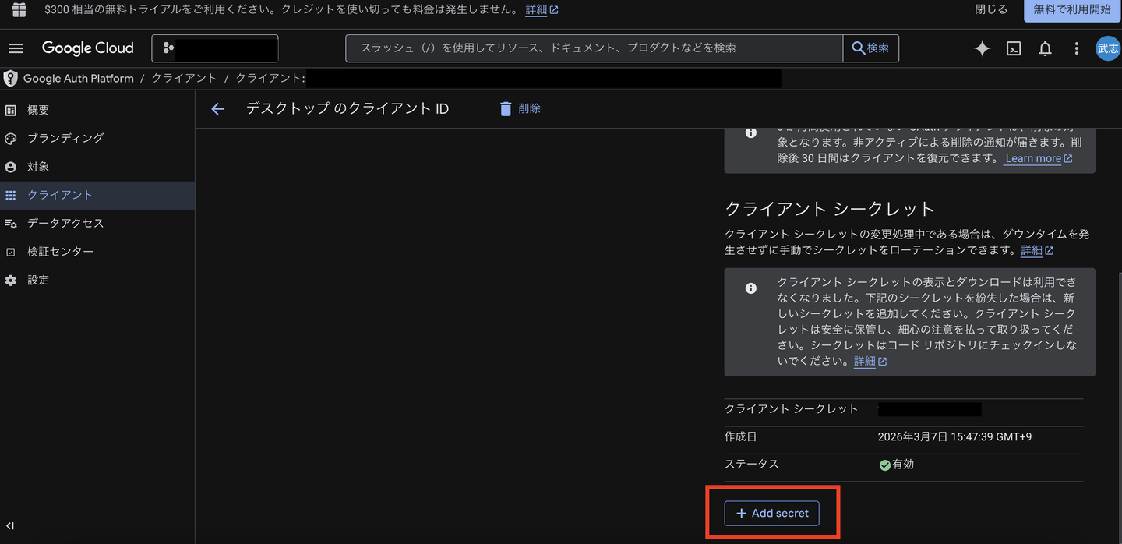Viewport: 1122px width, 544px height.
Task: Activate the Cloud Shell terminal icon
Action: (x=1014, y=48)
